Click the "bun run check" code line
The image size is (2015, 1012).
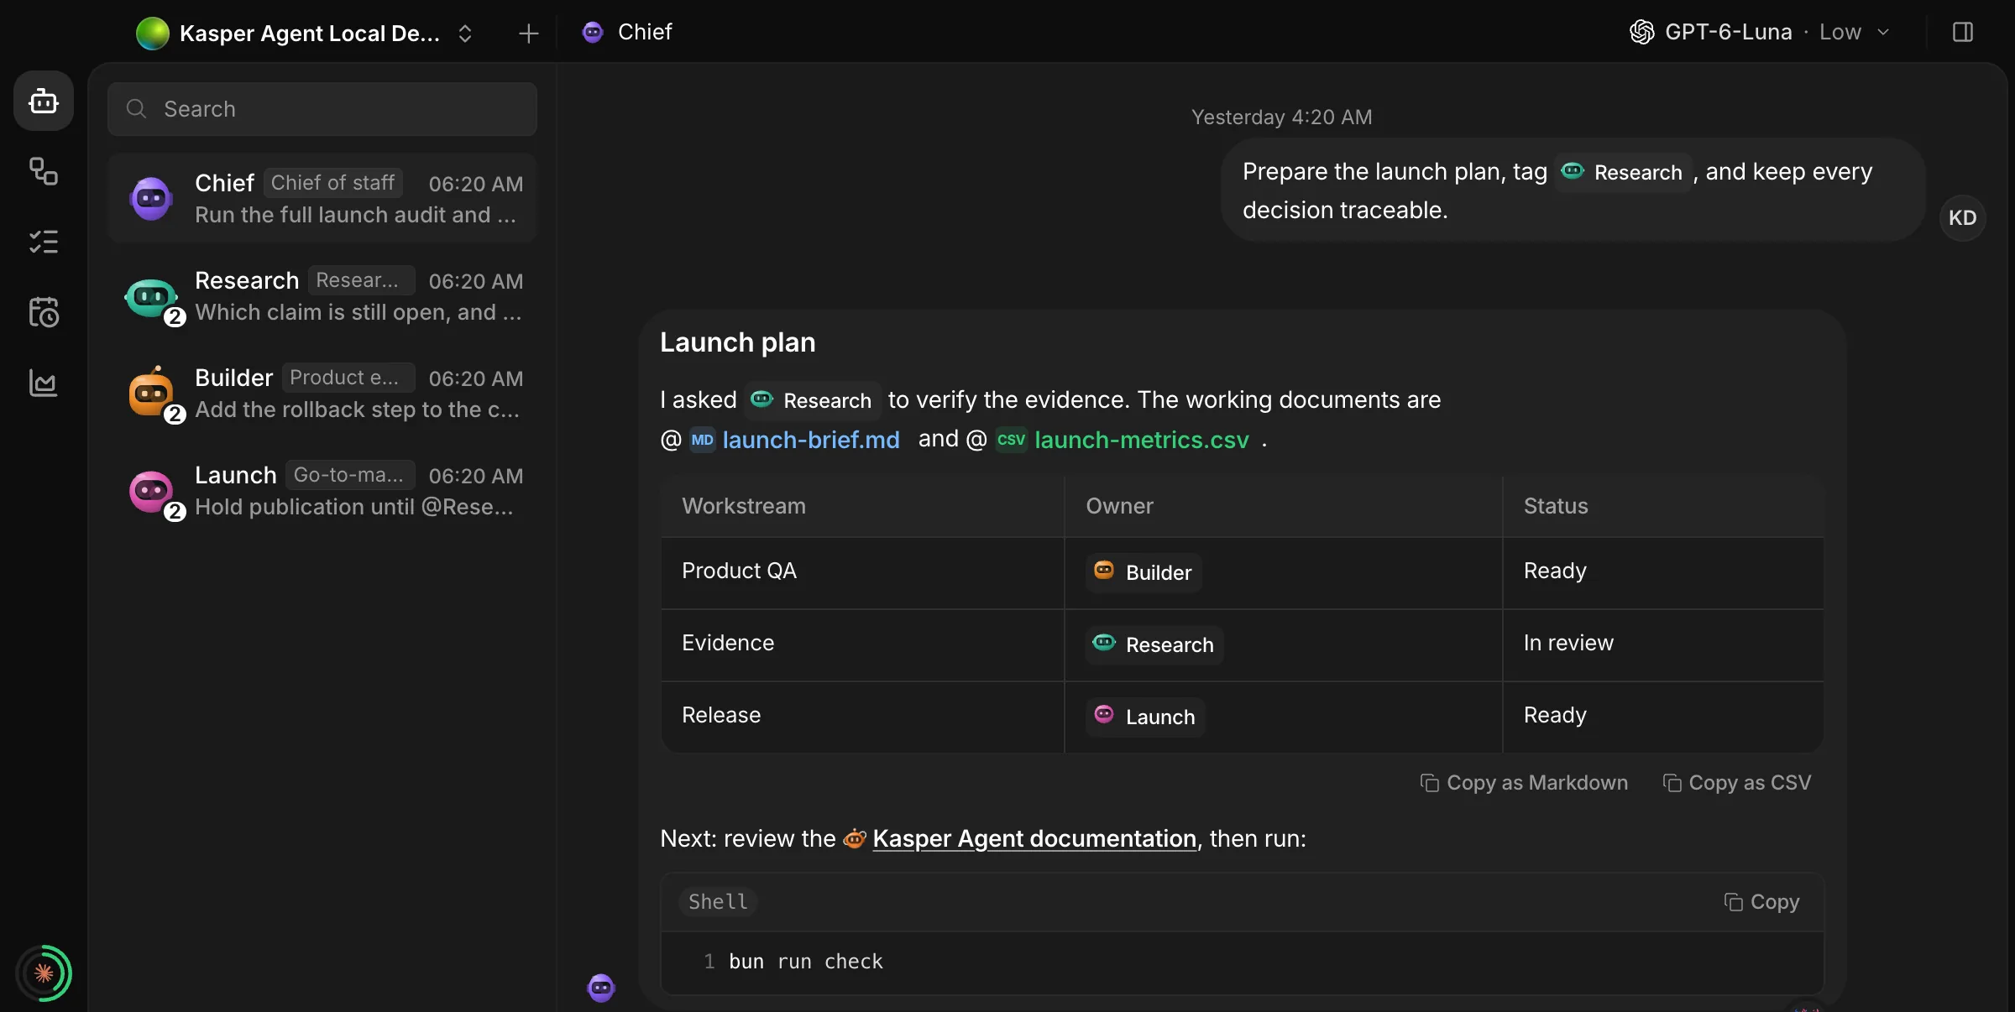click(806, 962)
